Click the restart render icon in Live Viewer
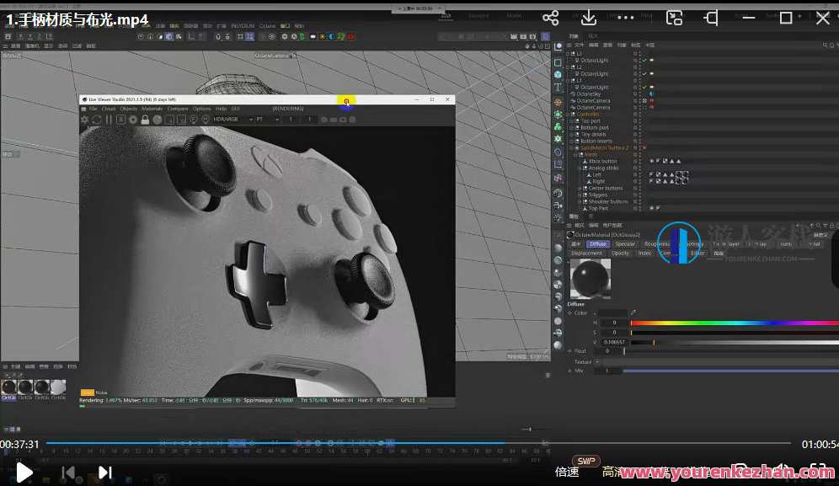839x486 pixels. 95,120
